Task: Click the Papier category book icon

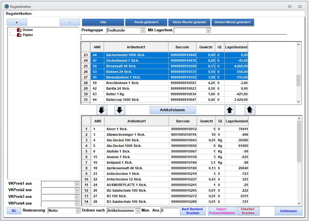Action: (19, 35)
